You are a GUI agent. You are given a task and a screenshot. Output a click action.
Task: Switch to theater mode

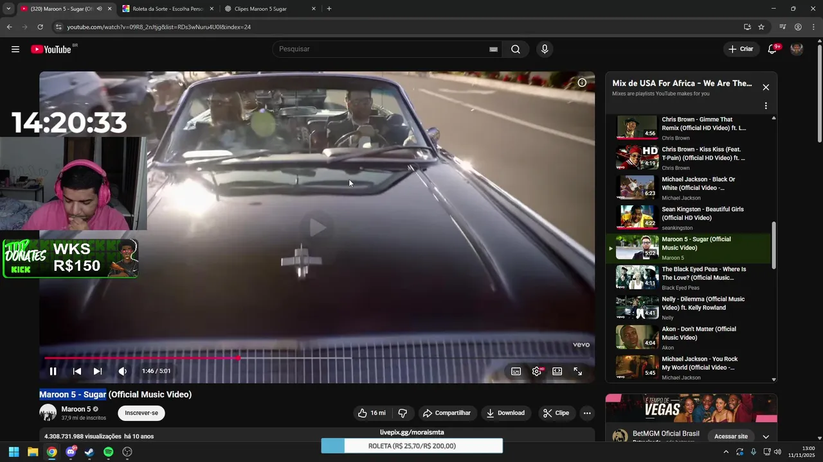pos(557,371)
